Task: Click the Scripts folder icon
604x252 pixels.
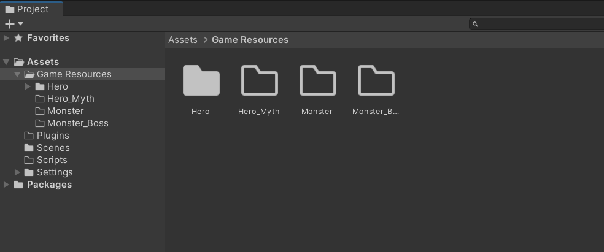Action: [29, 160]
